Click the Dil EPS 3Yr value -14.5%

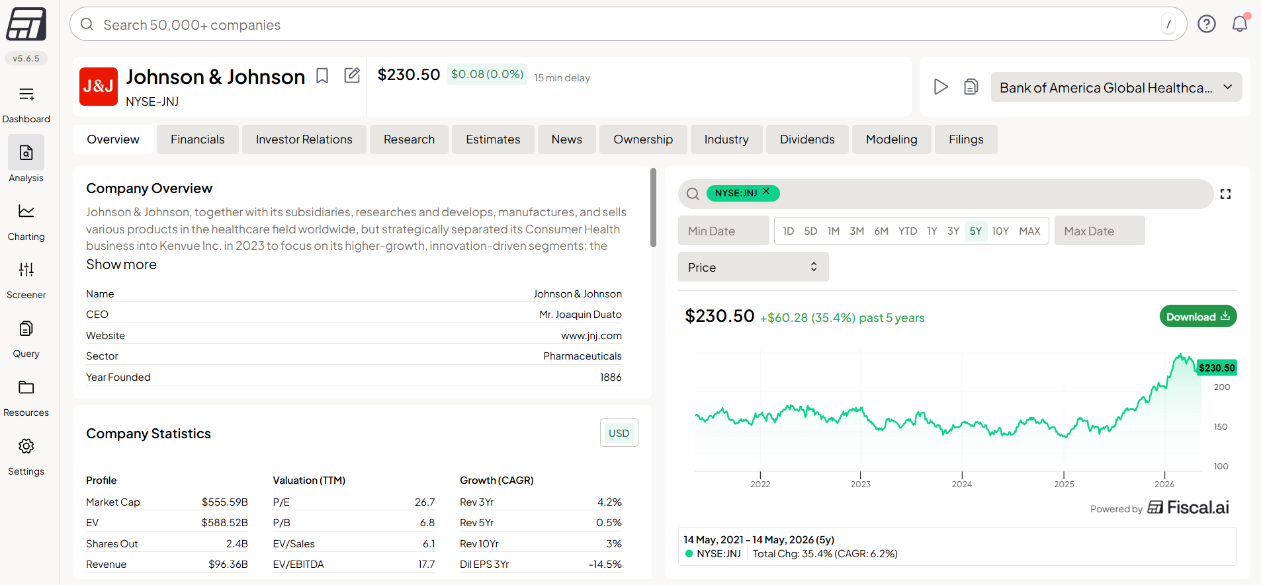pyautogui.click(x=605, y=565)
